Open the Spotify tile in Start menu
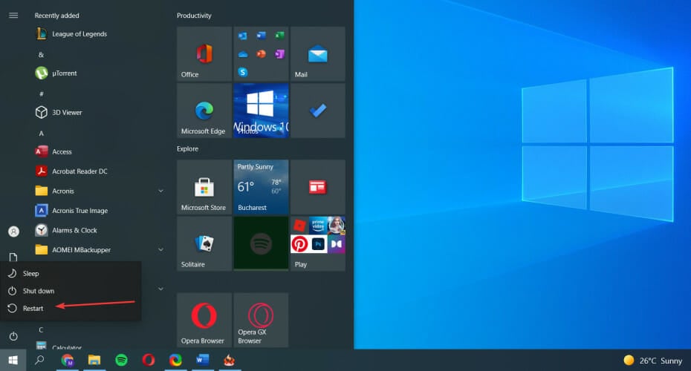 [x=261, y=243]
